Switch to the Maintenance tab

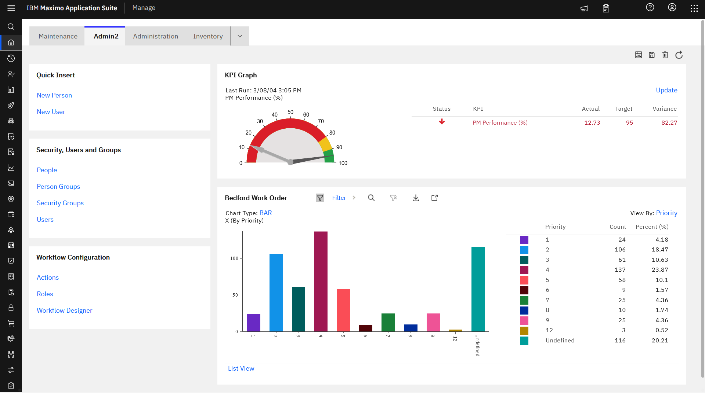coord(58,36)
